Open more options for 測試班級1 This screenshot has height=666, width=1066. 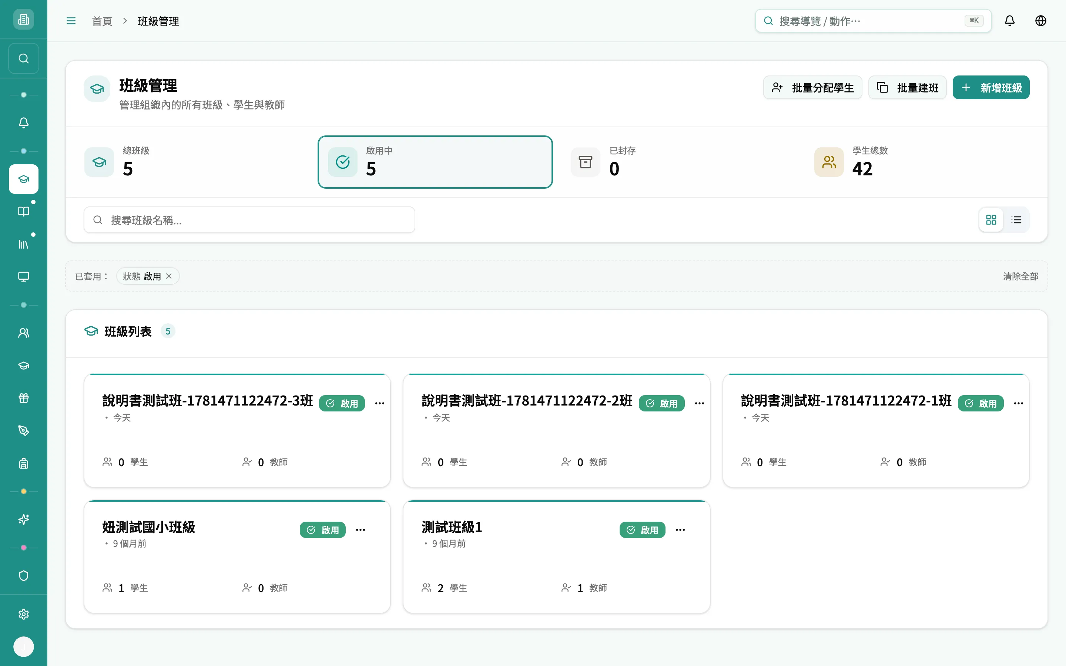click(680, 530)
